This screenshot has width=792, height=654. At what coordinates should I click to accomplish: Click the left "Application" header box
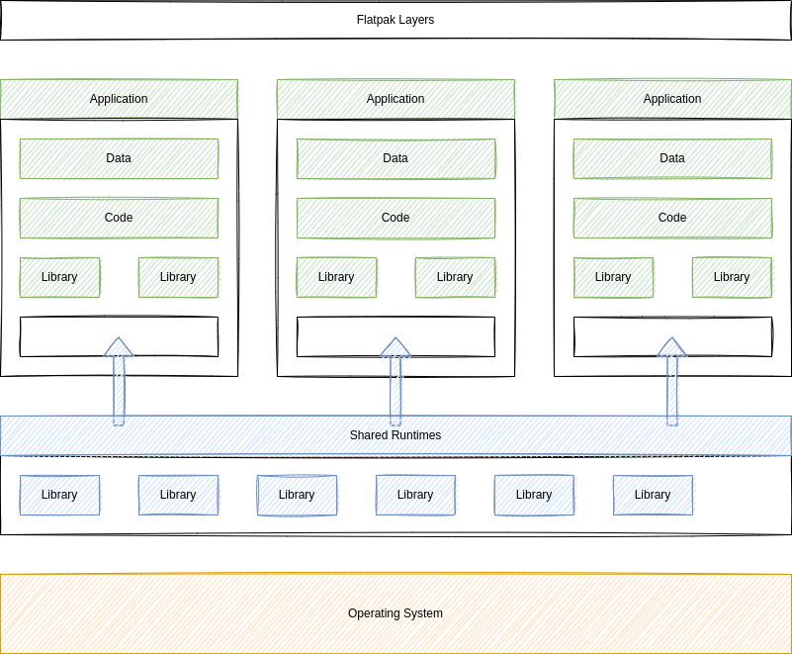[120, 99]
